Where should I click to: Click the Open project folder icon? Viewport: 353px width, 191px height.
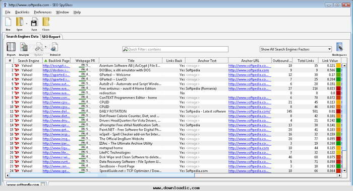(x=20, y=22)
